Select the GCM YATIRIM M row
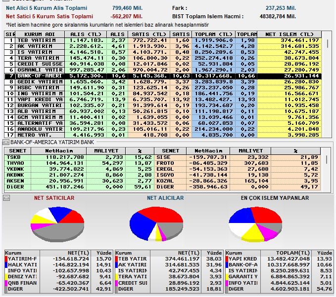The height and width of the screenshot is (297, 336). point(163,117)
